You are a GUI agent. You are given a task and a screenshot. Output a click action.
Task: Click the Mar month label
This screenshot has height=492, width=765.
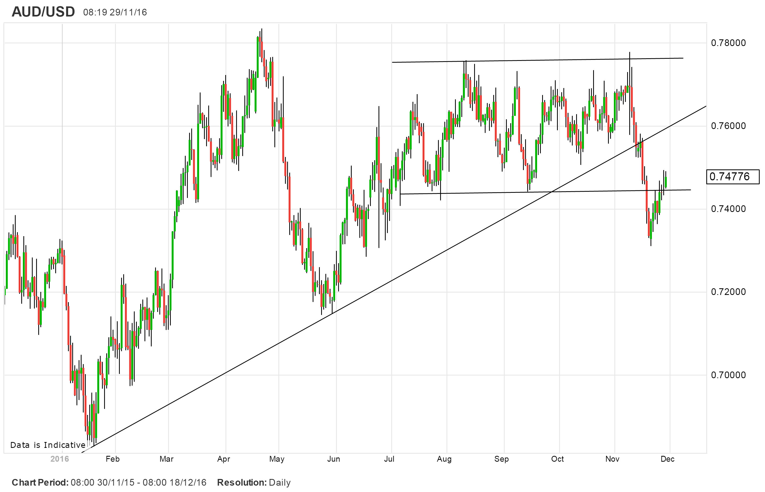tap(167, 459)
